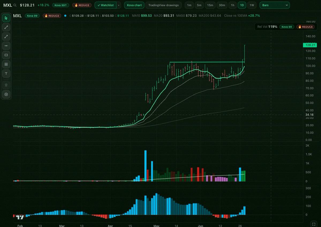This screenshot has height=227, width=321.
Task: Select the text annotation tool
Action: click(6, 74)
